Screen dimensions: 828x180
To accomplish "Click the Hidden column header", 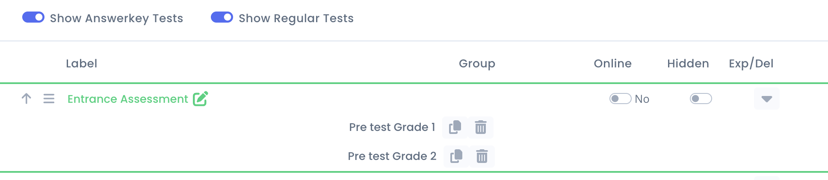I will (688, 64).
